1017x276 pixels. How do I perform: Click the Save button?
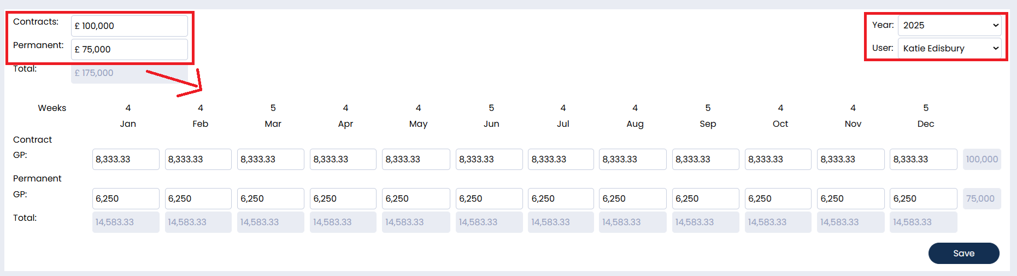pos(963,253)
